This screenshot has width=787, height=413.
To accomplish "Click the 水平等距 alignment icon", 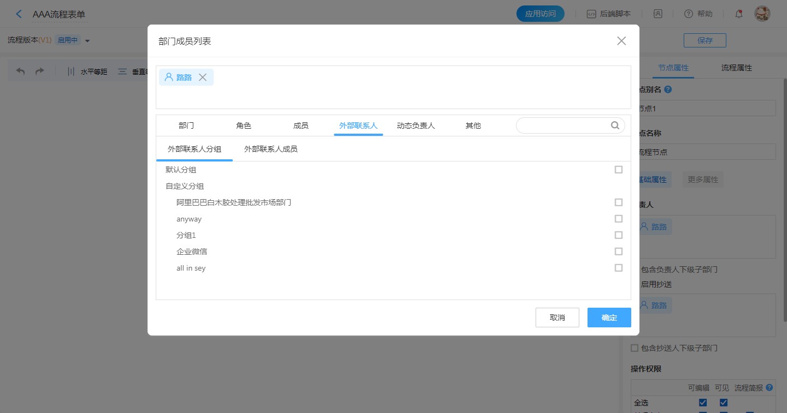I will [x=71, y=71].
